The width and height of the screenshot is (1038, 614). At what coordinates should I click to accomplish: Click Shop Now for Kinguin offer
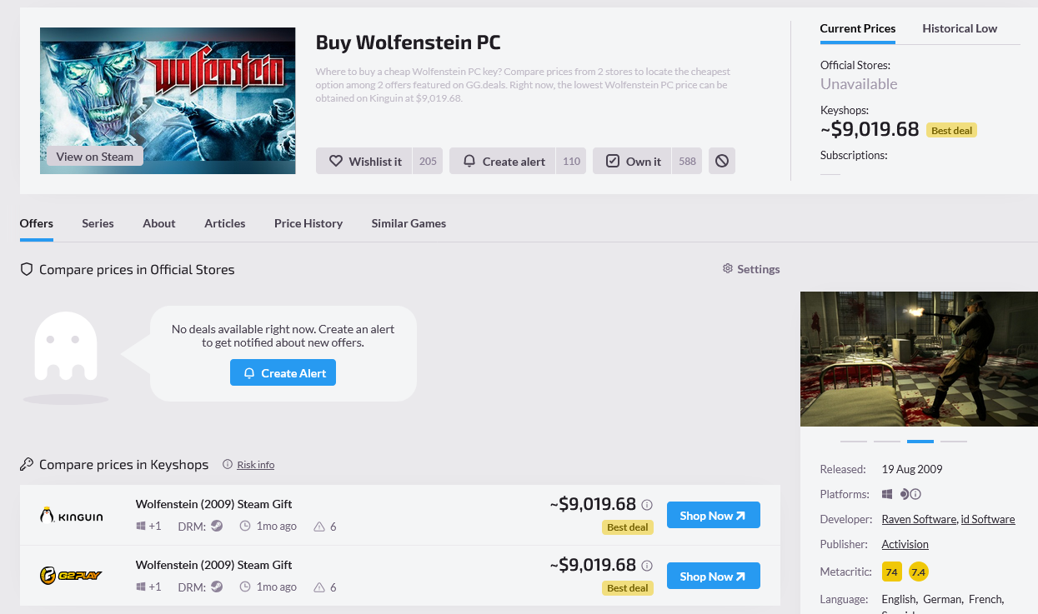[x=714, y=516]
